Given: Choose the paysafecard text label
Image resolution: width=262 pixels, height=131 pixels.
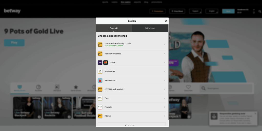Looking at the screenshot, I should tap(110, 80).
